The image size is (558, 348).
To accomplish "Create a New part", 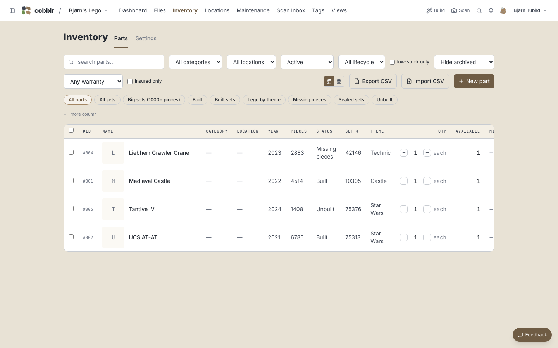I will pos(474,81).
